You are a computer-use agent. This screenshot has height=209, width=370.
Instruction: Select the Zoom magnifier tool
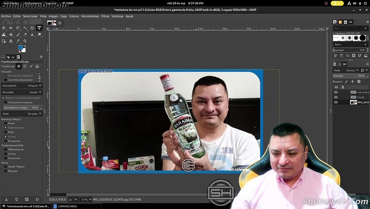tap(25, 41)
